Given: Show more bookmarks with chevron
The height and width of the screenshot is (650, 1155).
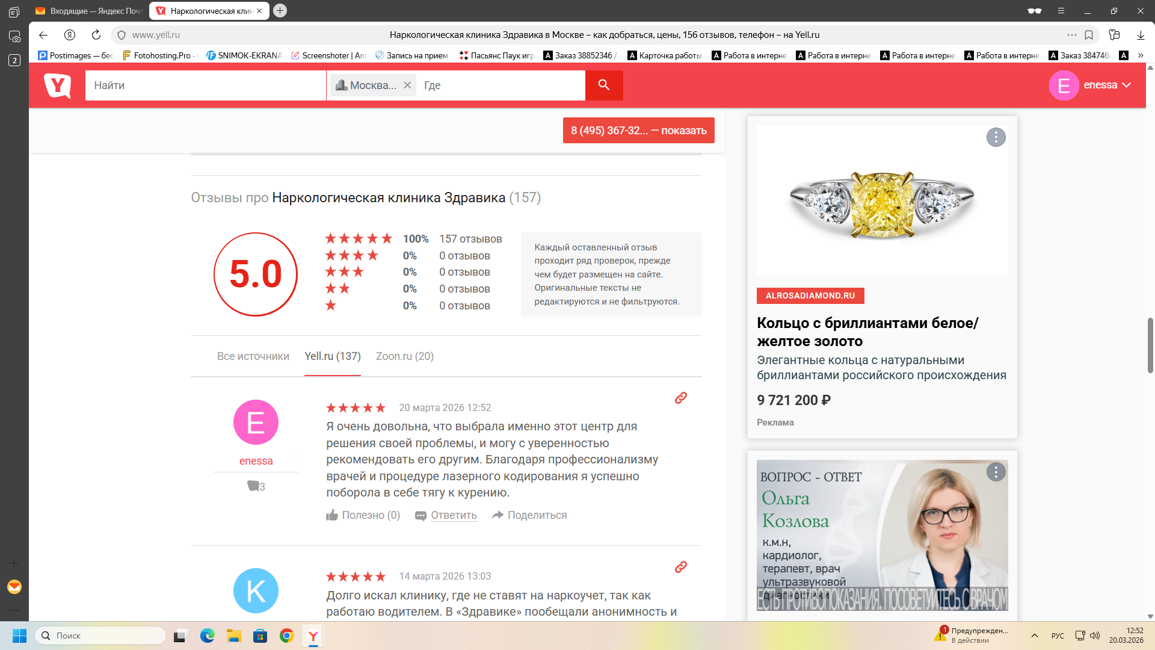Looking at the screenshot, I should tap(1141, 55).
